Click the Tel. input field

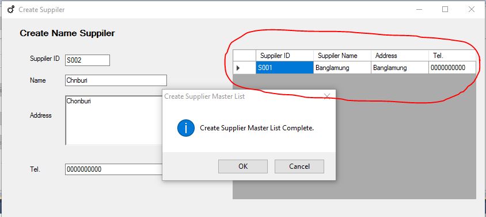click(x=114, y=169)
